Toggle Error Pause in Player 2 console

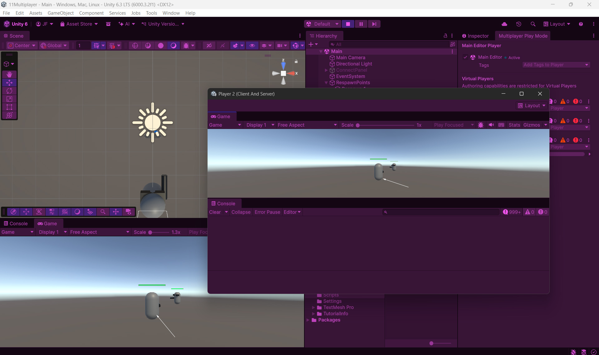click(267, 212)
